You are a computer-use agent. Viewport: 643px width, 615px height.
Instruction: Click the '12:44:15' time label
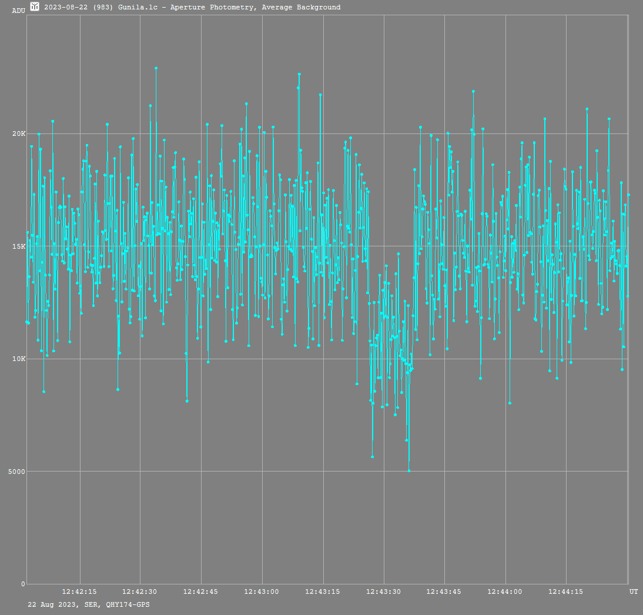566,591
